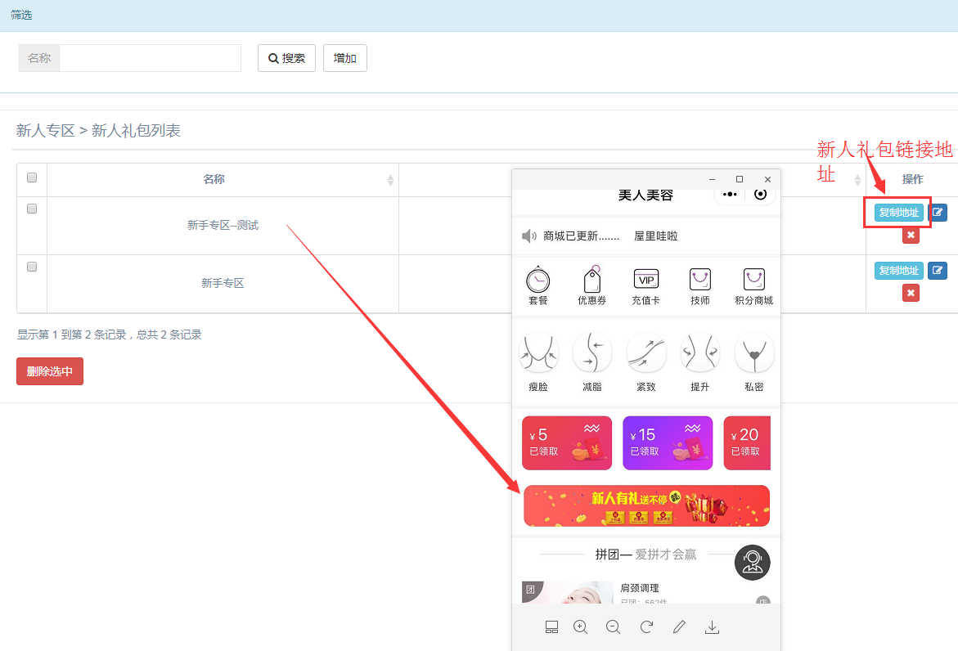Click the 筛选 panel heading

pos(21,15)
